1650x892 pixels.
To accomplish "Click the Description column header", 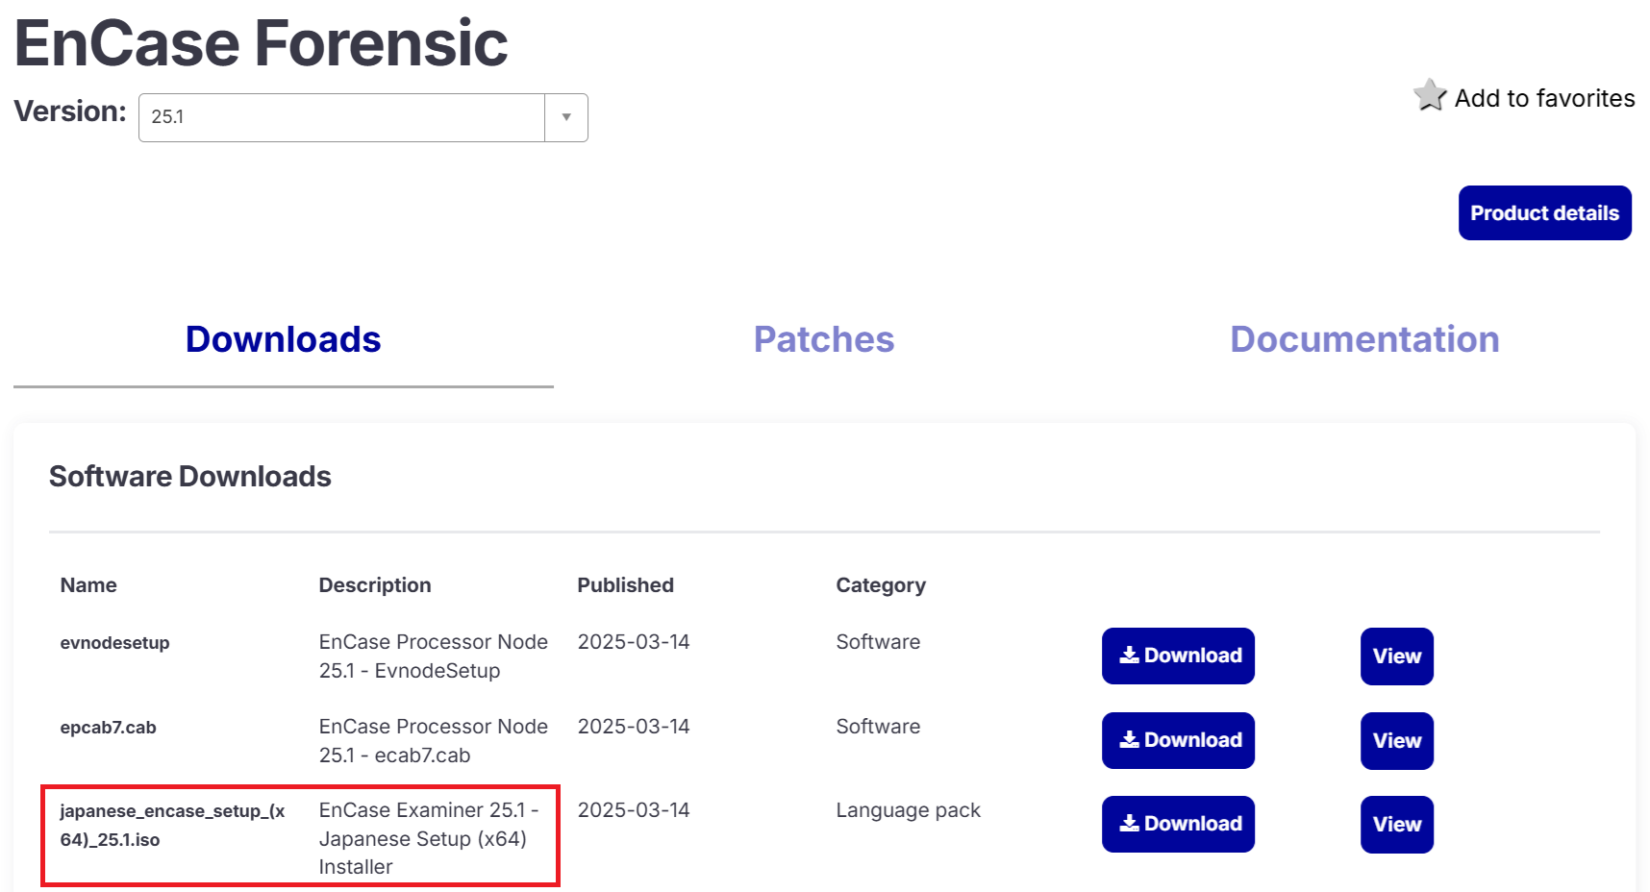I will (x=375, y=585).
